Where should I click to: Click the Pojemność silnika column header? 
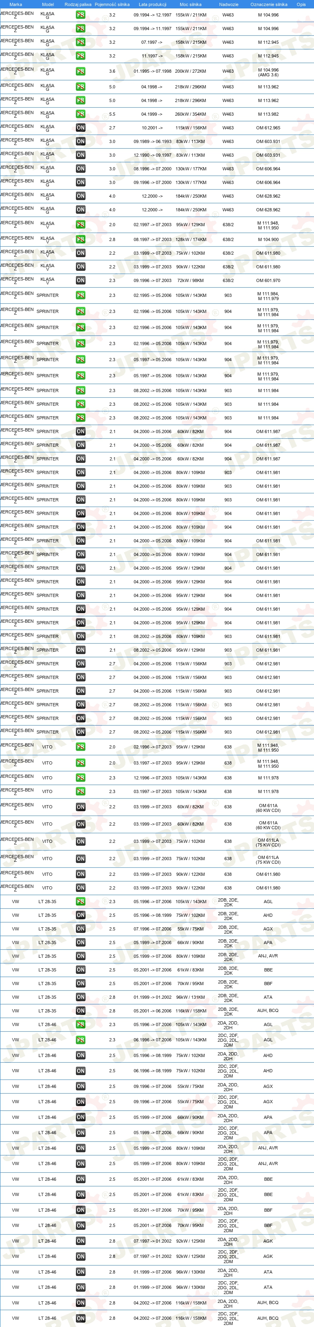coord(112,4)
